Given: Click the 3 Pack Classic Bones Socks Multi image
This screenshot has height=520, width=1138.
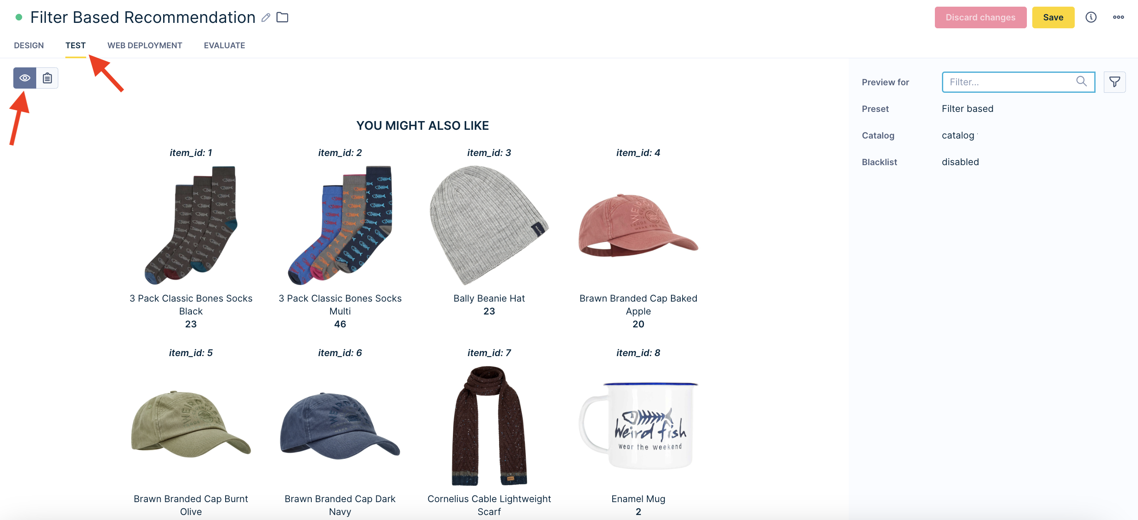Looking at the screenshot, I should (x=340, y=225).
